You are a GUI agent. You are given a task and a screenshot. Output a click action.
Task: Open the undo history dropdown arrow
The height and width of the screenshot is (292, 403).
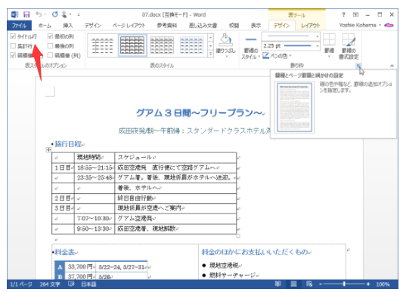45,14
